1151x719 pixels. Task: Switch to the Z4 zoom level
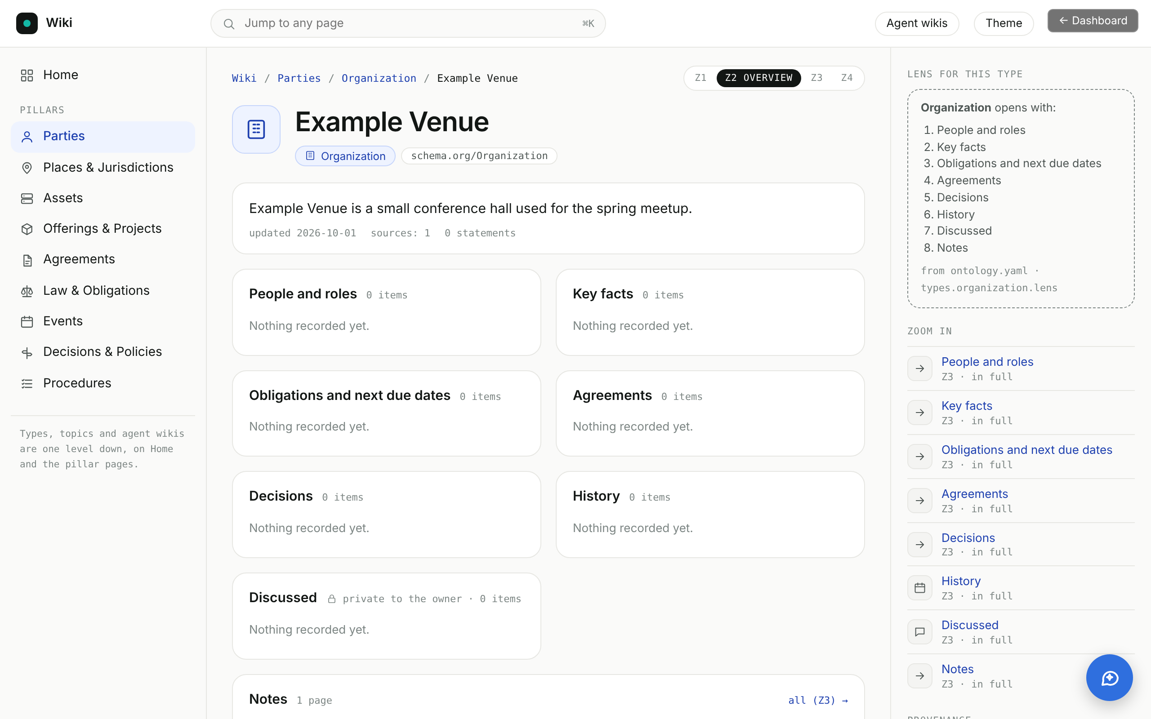tap(847, 77)
